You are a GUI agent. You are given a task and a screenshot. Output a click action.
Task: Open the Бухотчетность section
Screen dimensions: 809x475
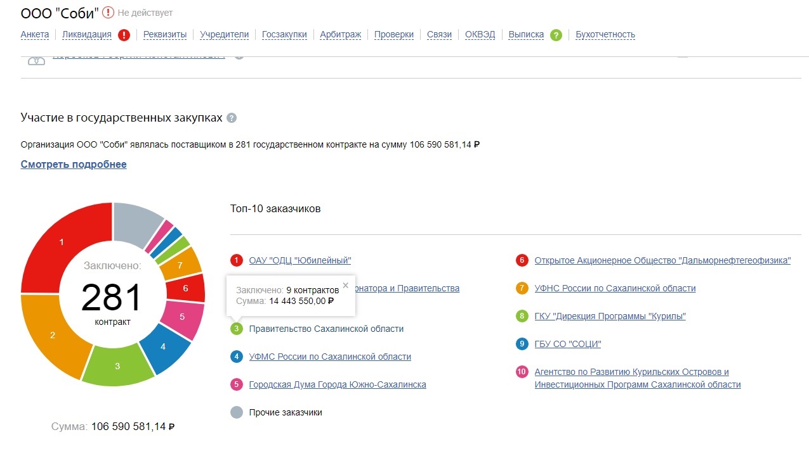[x=605, y=35]
